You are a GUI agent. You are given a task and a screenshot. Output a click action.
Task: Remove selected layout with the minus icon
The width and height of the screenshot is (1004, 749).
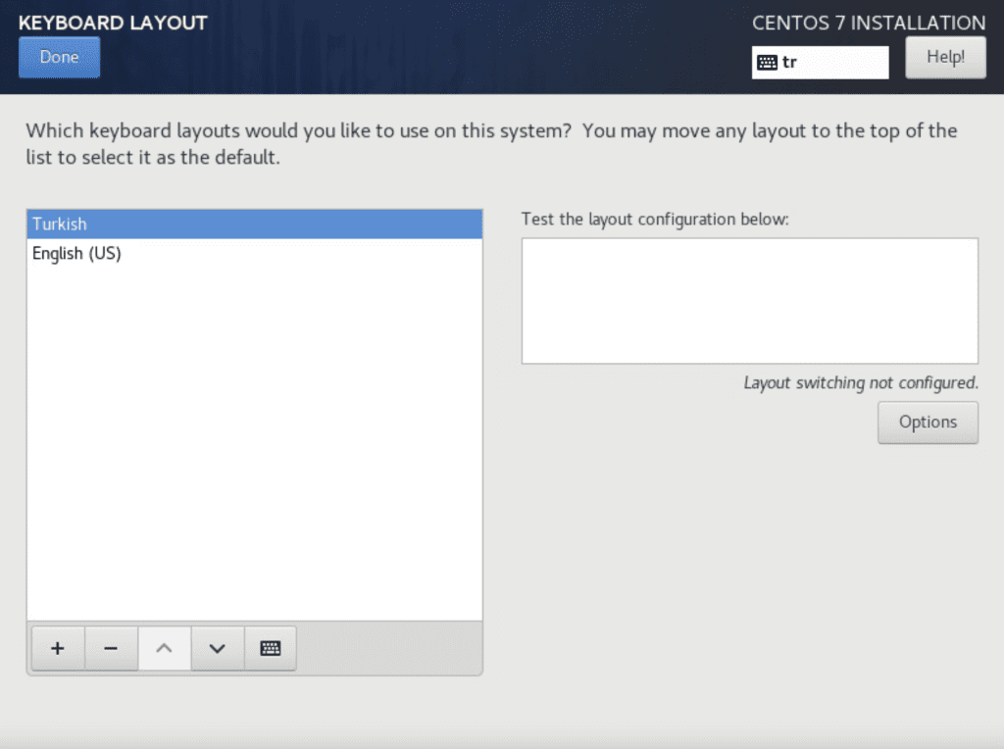(111, 648)
